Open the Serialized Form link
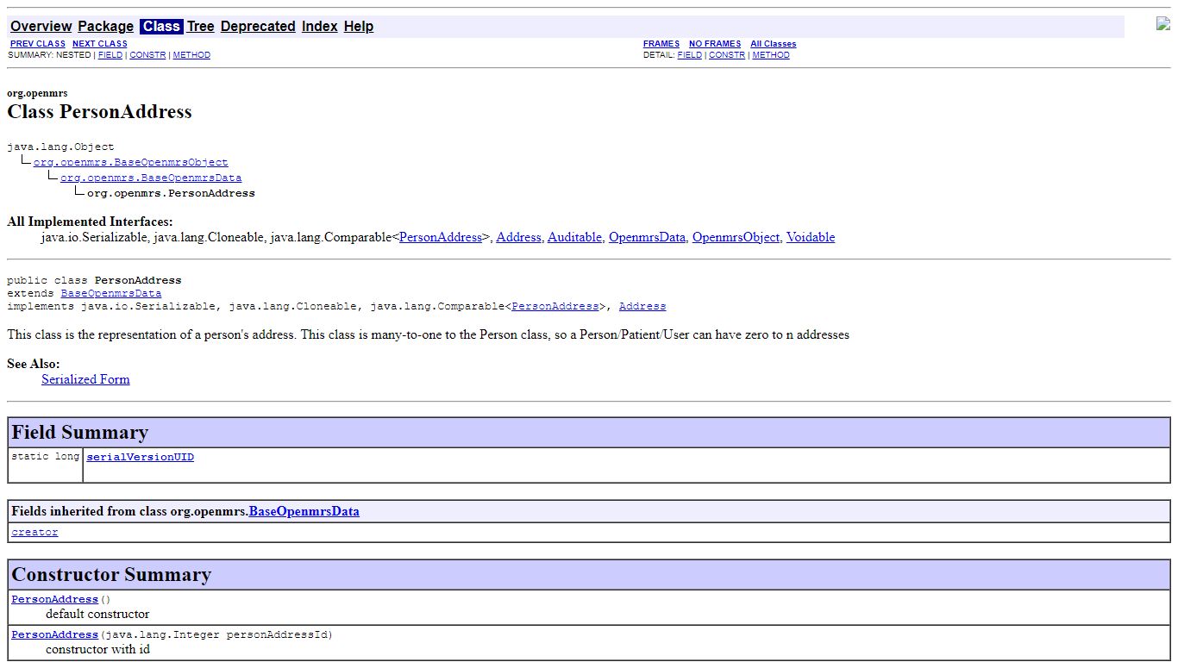 click(85, 379)
